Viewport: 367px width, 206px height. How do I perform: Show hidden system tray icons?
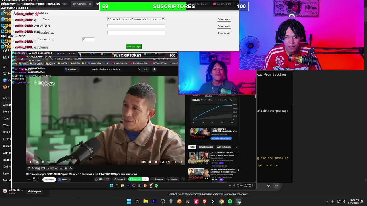pyautogui.click(x=327, y=201)
